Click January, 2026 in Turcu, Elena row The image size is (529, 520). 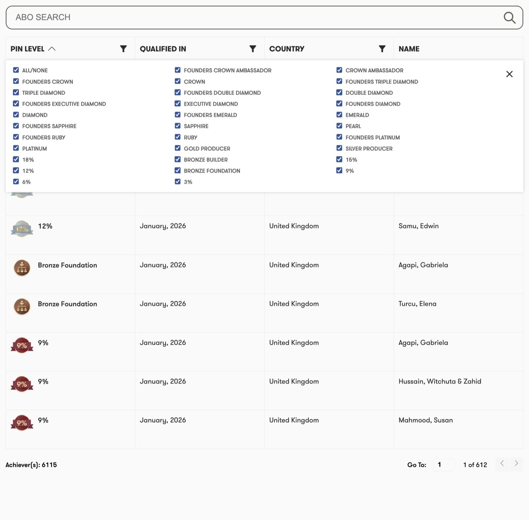(x=163, y=304)
